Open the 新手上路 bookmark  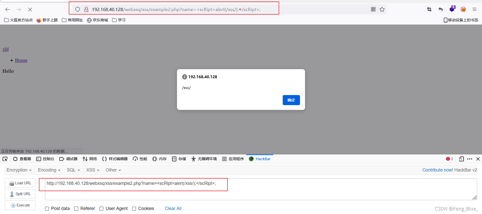click(x=47, y=20)
